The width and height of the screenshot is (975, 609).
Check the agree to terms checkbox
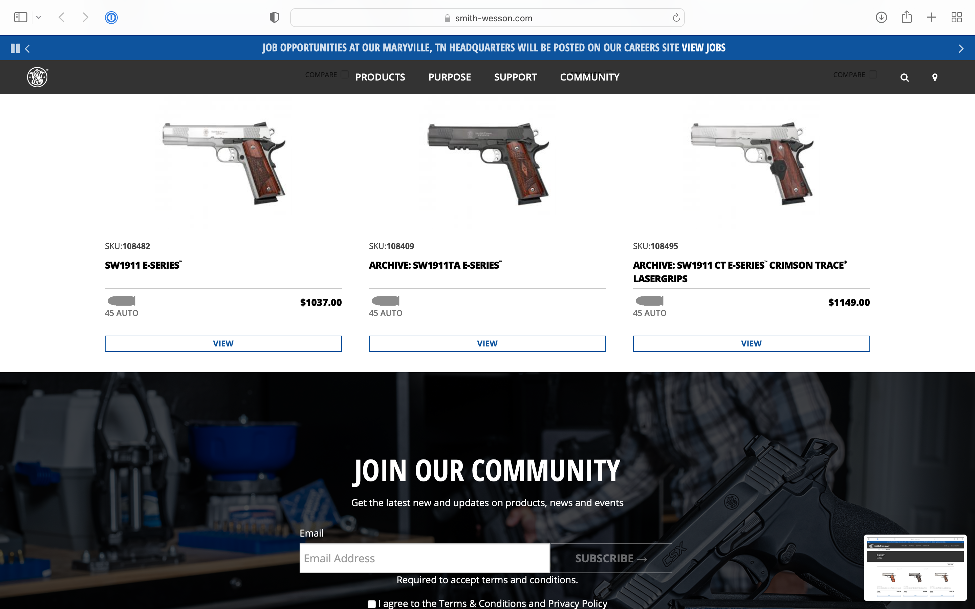click(x=371, y=604)
